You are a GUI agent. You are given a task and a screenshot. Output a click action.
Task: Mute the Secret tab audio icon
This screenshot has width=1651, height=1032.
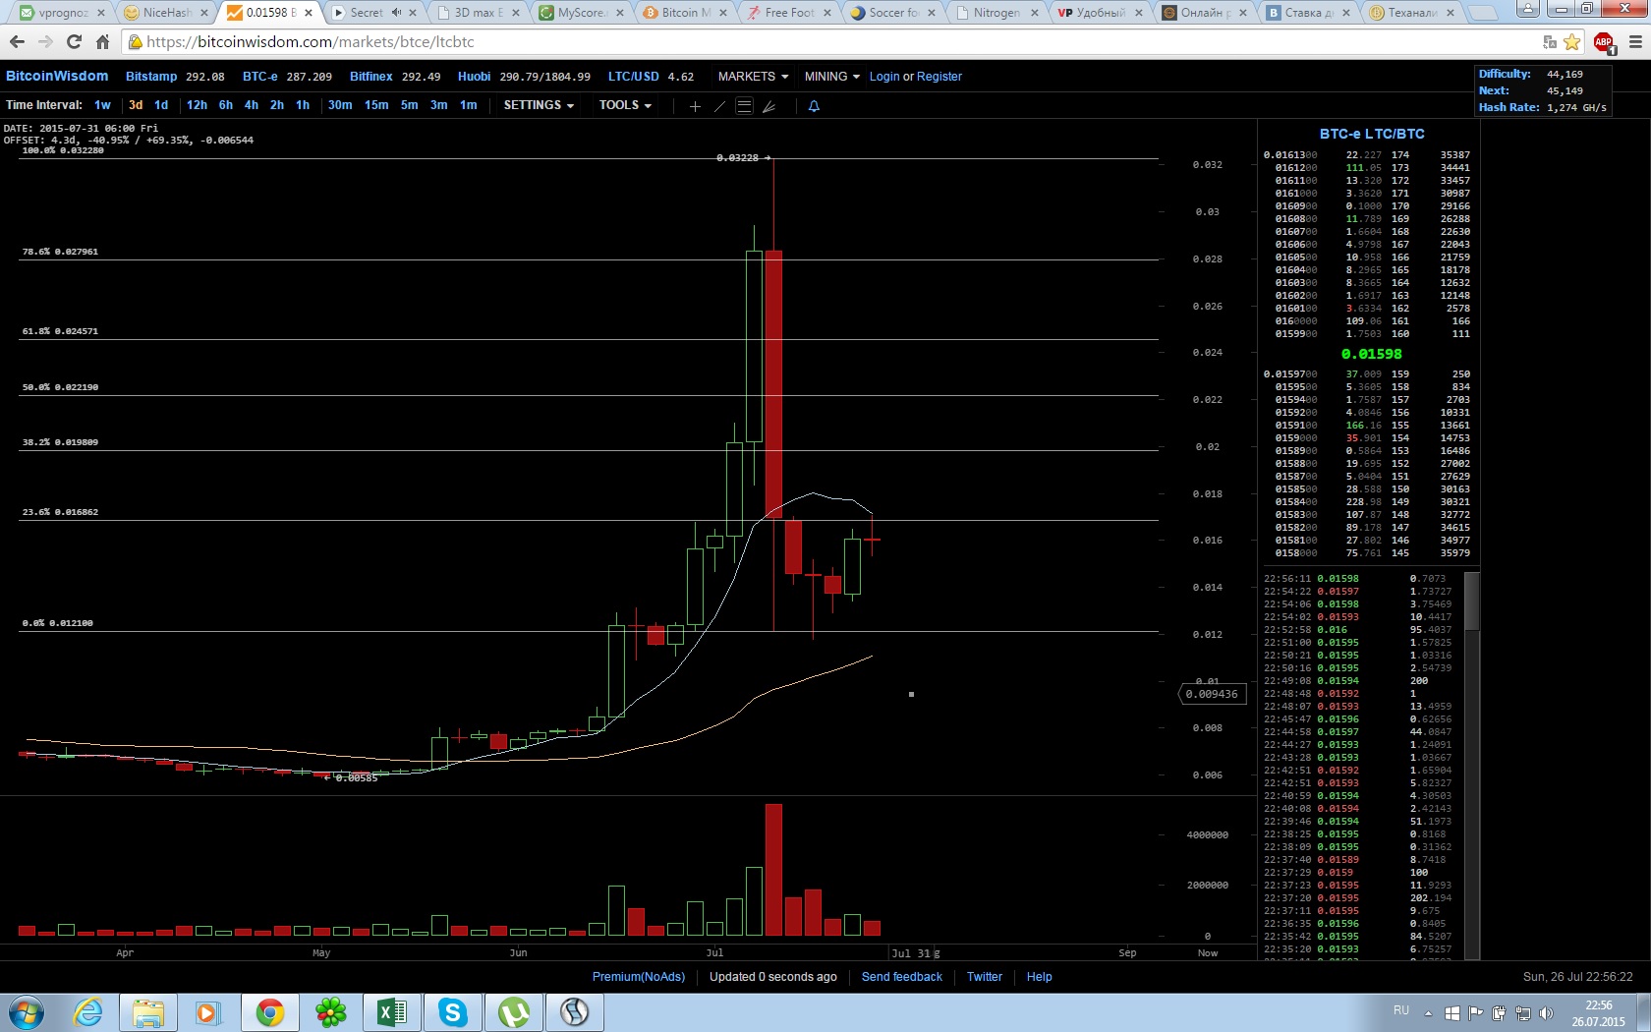click(x=396, y=13)
